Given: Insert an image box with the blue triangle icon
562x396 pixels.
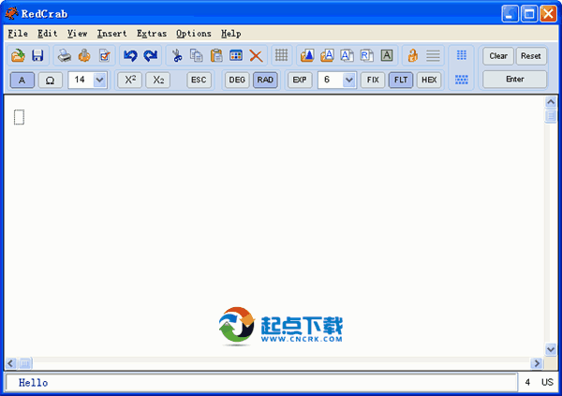Looking at the screenshot, I should click(x=307, y=55).
